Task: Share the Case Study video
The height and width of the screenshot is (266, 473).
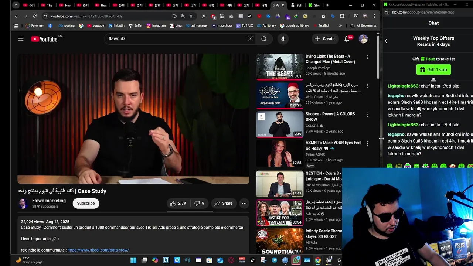Action: click(224, 203)
